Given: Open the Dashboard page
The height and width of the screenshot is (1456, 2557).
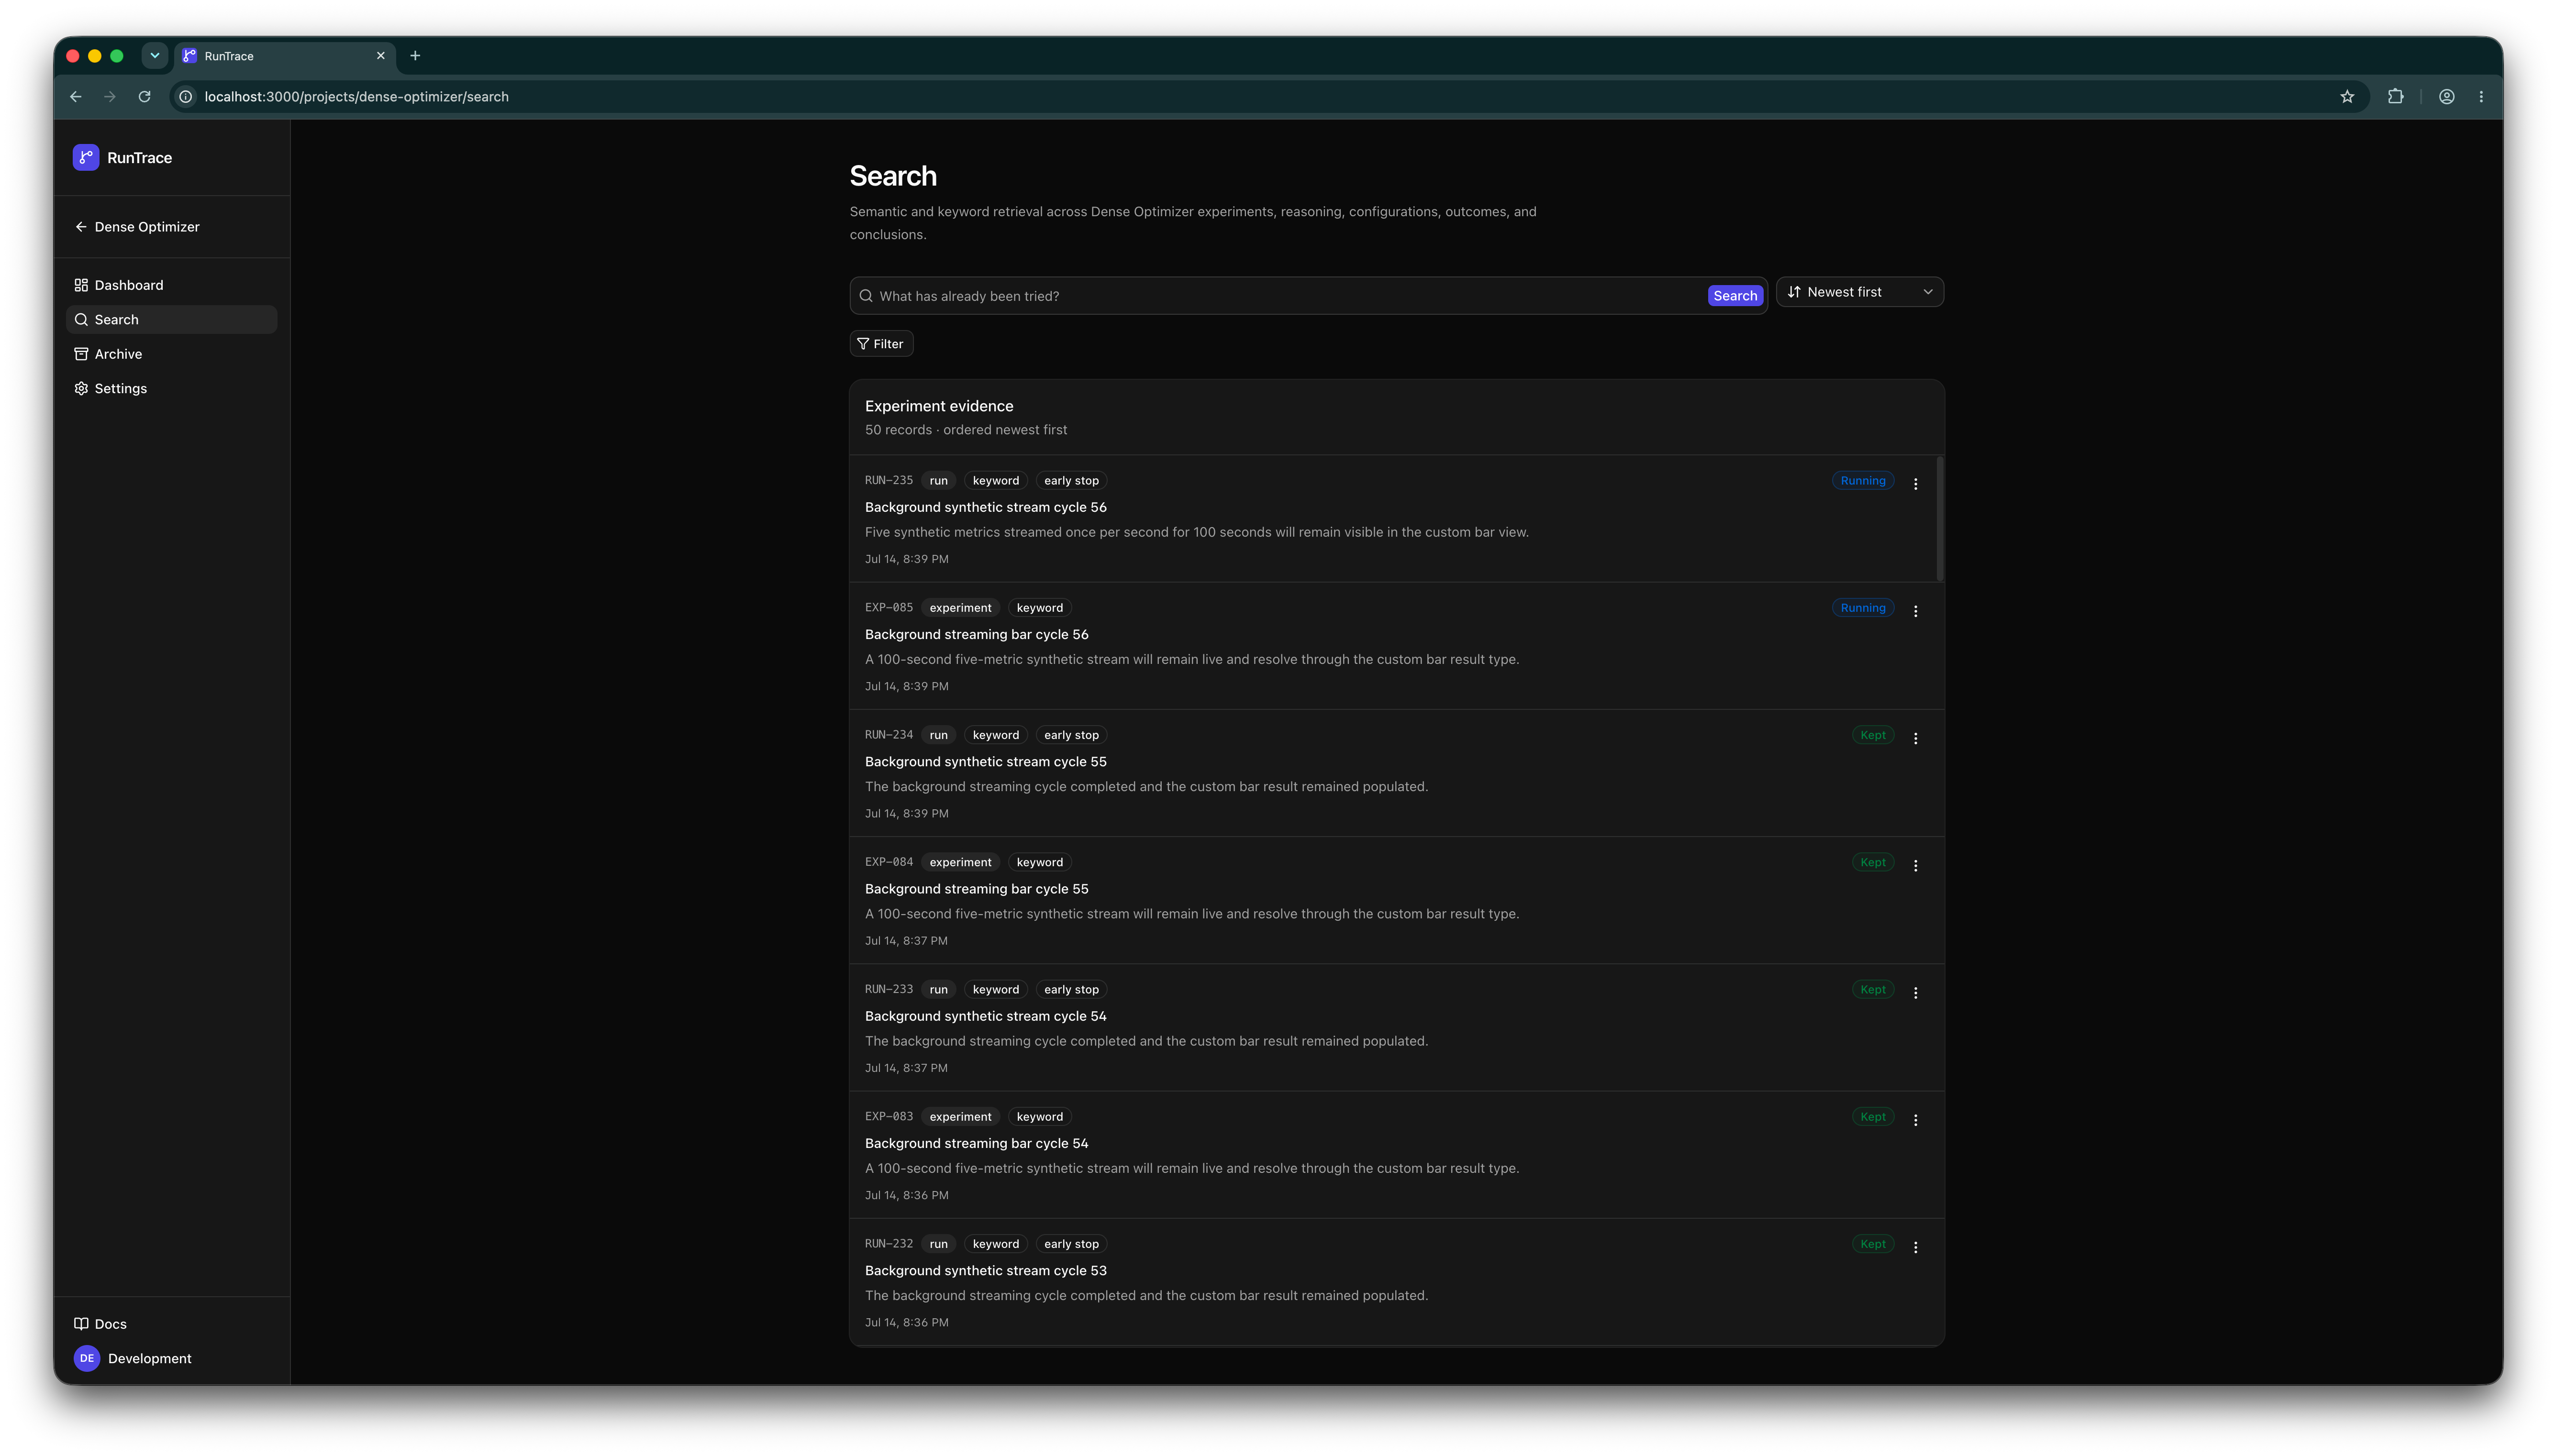Looking at the screenshot, I should click(x=171, y=285).
